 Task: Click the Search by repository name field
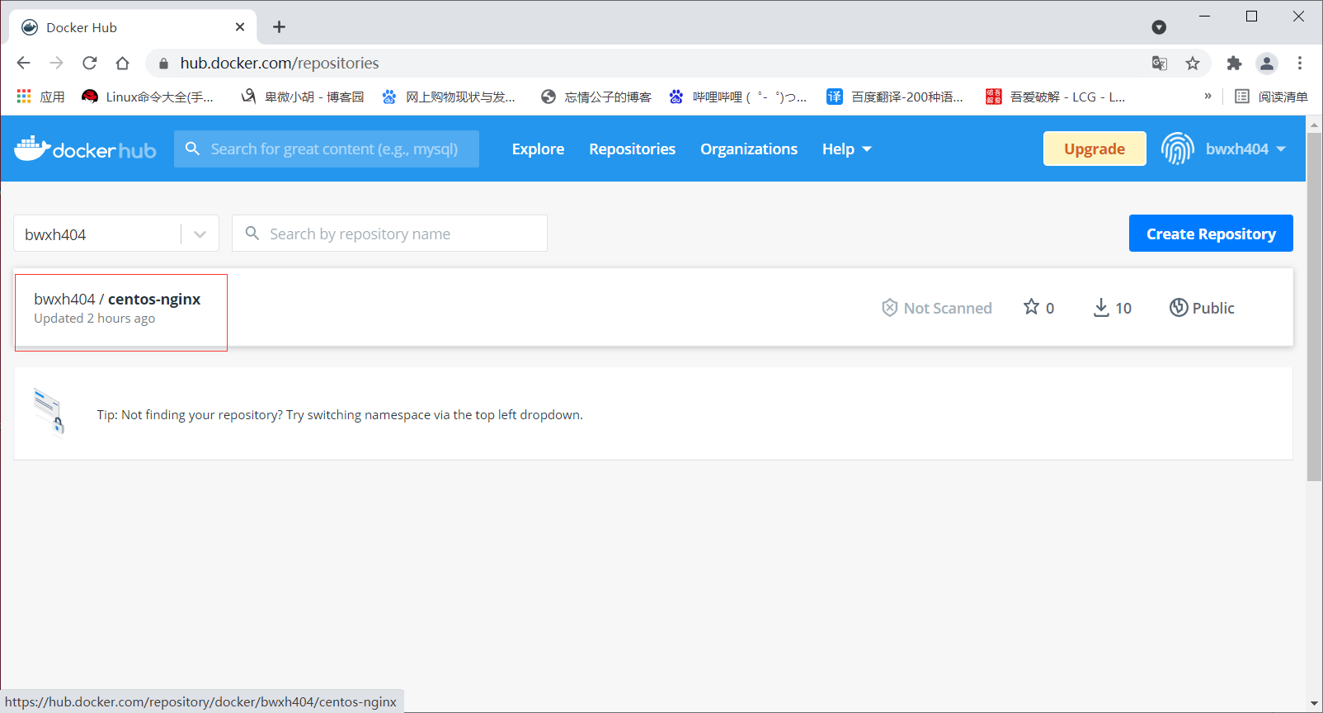(389, 234)
